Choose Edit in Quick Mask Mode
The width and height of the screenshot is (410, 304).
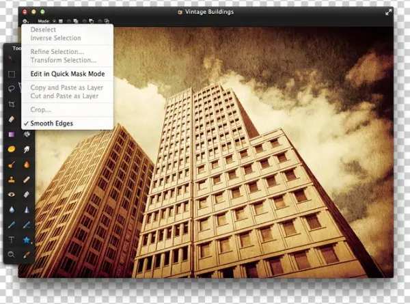(x=67, y=74)
